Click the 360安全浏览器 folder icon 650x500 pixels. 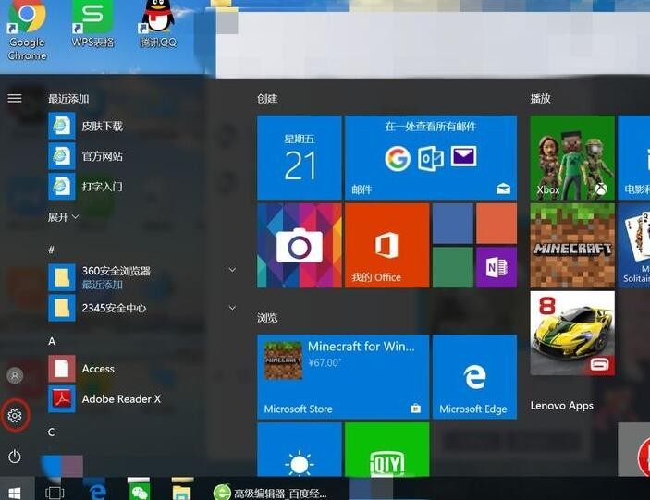point(62,277)
